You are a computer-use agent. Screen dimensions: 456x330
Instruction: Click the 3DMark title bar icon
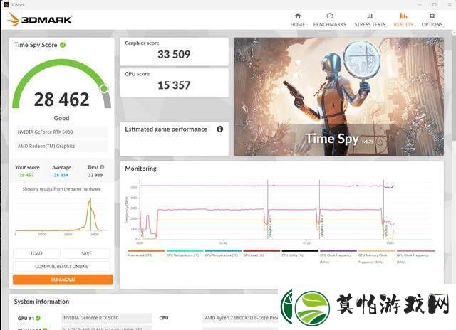pos(6,4)
